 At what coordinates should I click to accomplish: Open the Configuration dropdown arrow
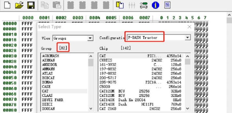pyautogui.click(x=187, y=38)
